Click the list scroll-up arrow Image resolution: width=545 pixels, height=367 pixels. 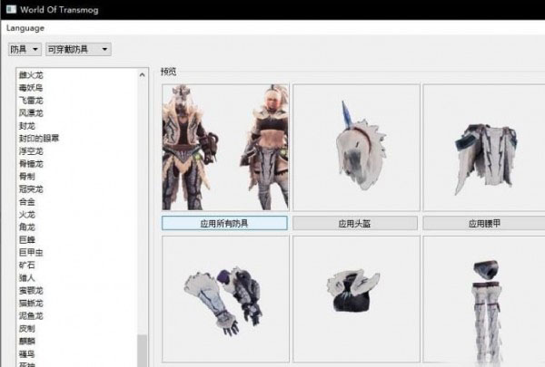pos(143,75)
